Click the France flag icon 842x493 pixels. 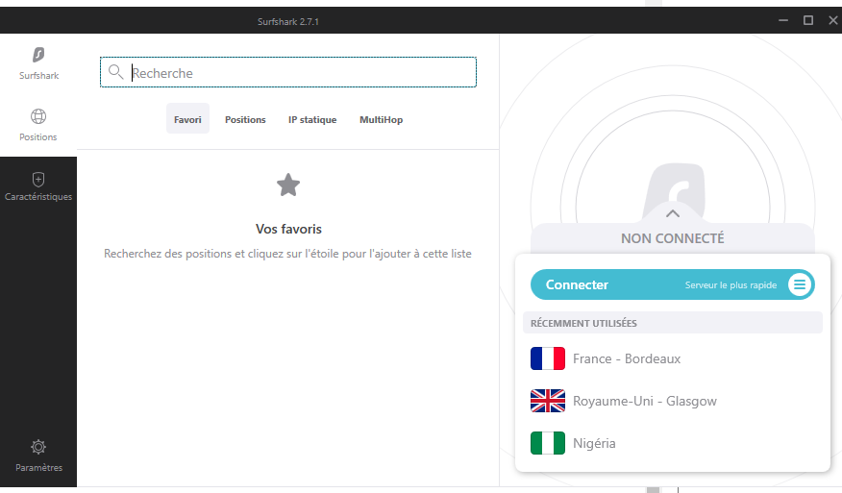[548, 358]
